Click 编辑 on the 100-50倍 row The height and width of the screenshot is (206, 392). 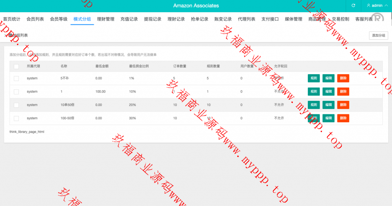(328, 118)
